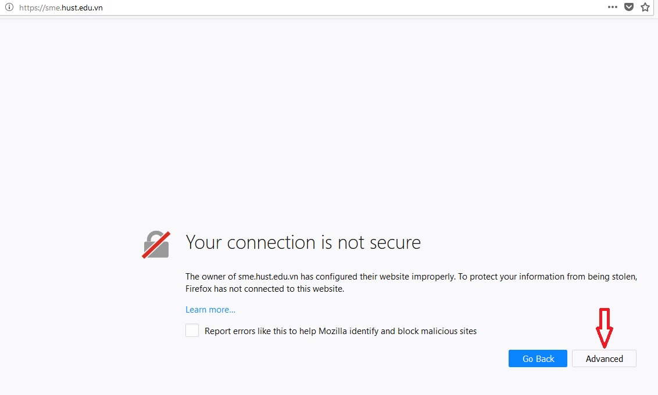Click the 'https://' prefix in the URL

[x=31, y=8]
